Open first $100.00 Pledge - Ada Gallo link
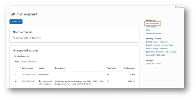This screenshot has height=100, width=196. pyautogui.click(x=157, y=42)
